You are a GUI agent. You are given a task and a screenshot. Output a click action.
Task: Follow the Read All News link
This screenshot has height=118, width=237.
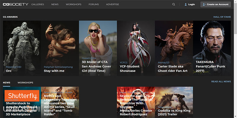pos(221,82)
